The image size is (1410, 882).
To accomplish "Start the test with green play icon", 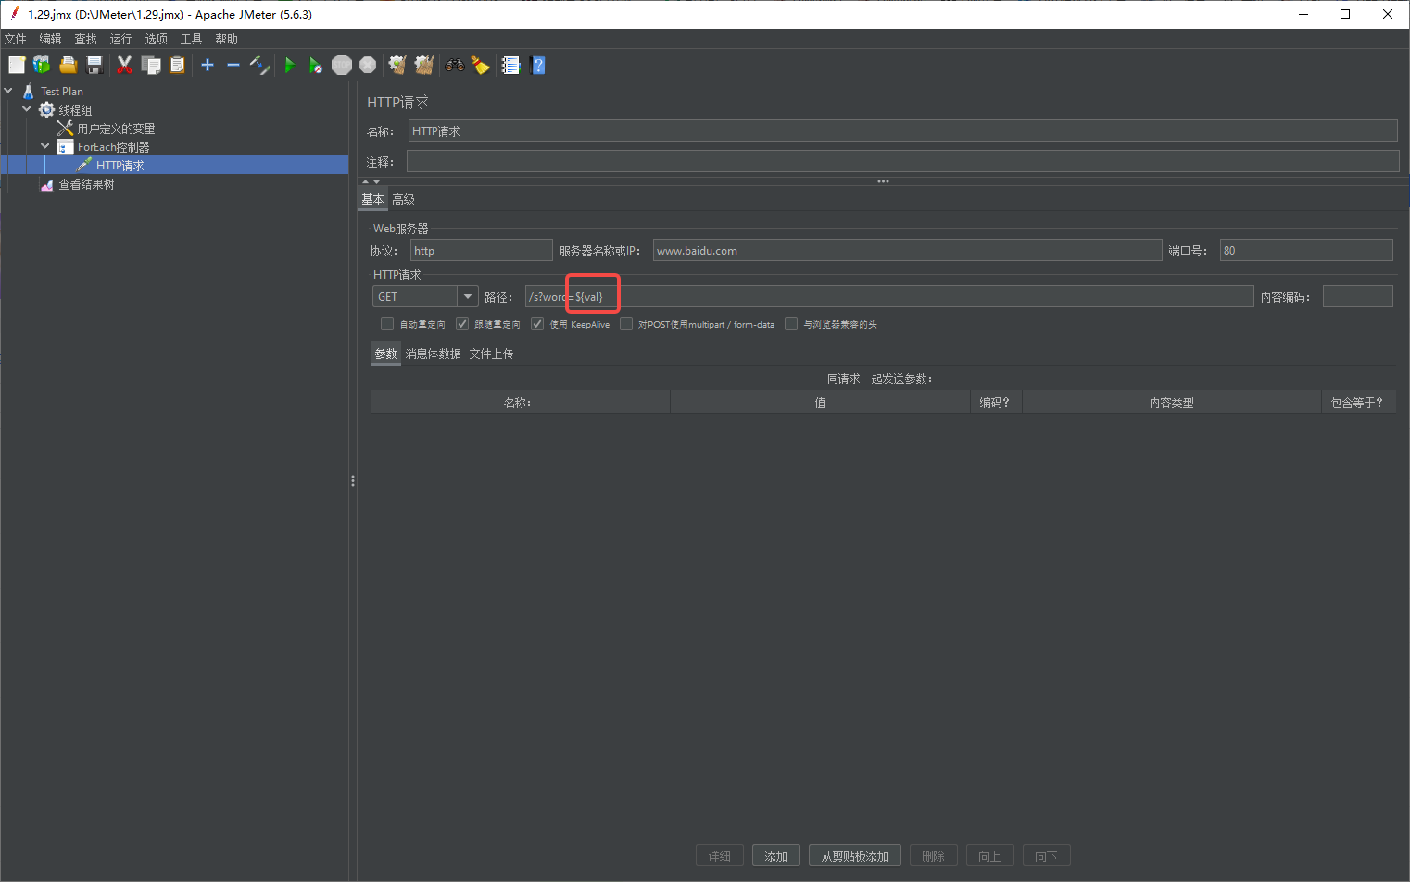I will (x=290, y=65).
